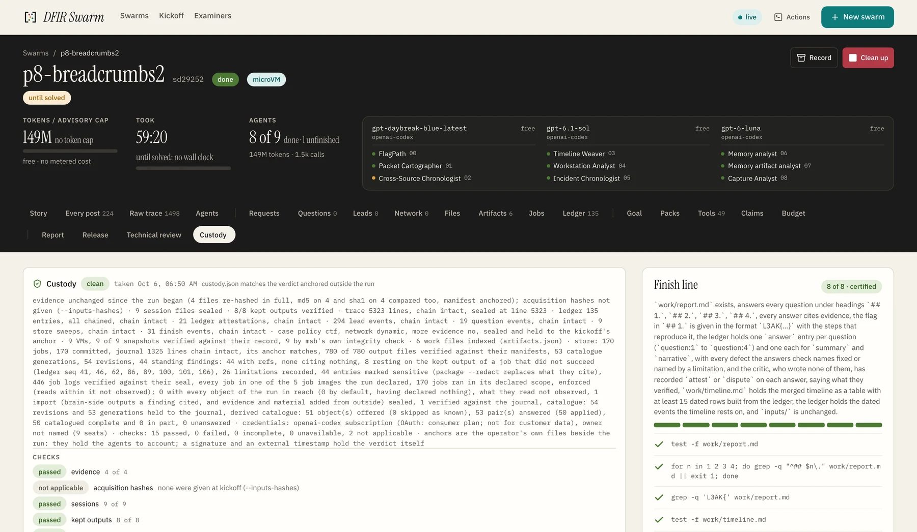Click the Custody 'clean' status badge

(x=95, y=284)
